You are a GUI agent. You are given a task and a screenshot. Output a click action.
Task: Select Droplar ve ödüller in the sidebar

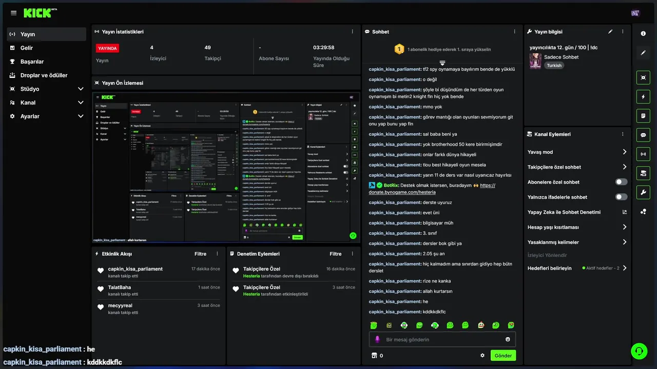pyautogui.click(x=47, y=75)
